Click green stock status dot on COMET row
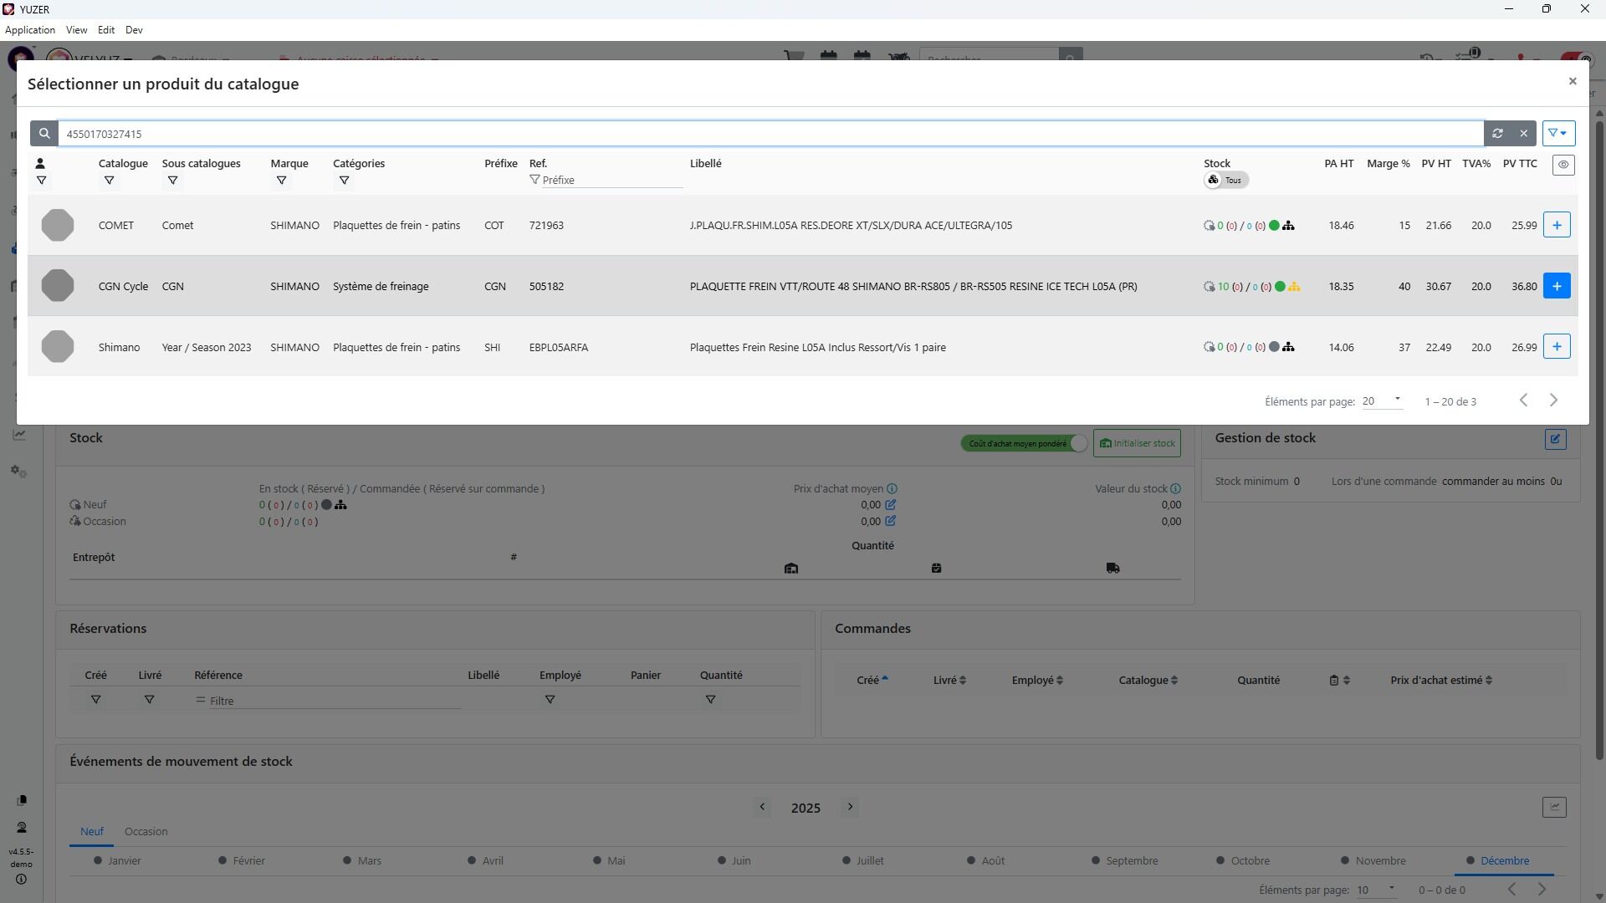Viewport: 1606px width, 903px height. 1274,226
